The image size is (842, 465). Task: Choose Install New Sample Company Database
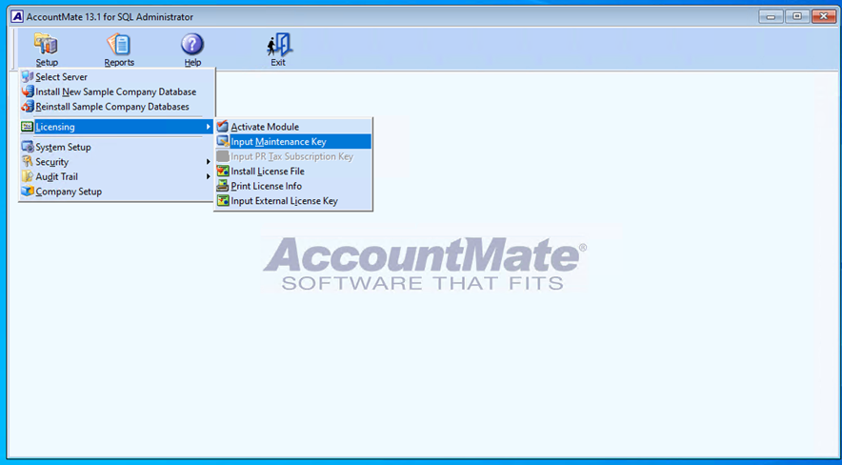tap(115, 92)
